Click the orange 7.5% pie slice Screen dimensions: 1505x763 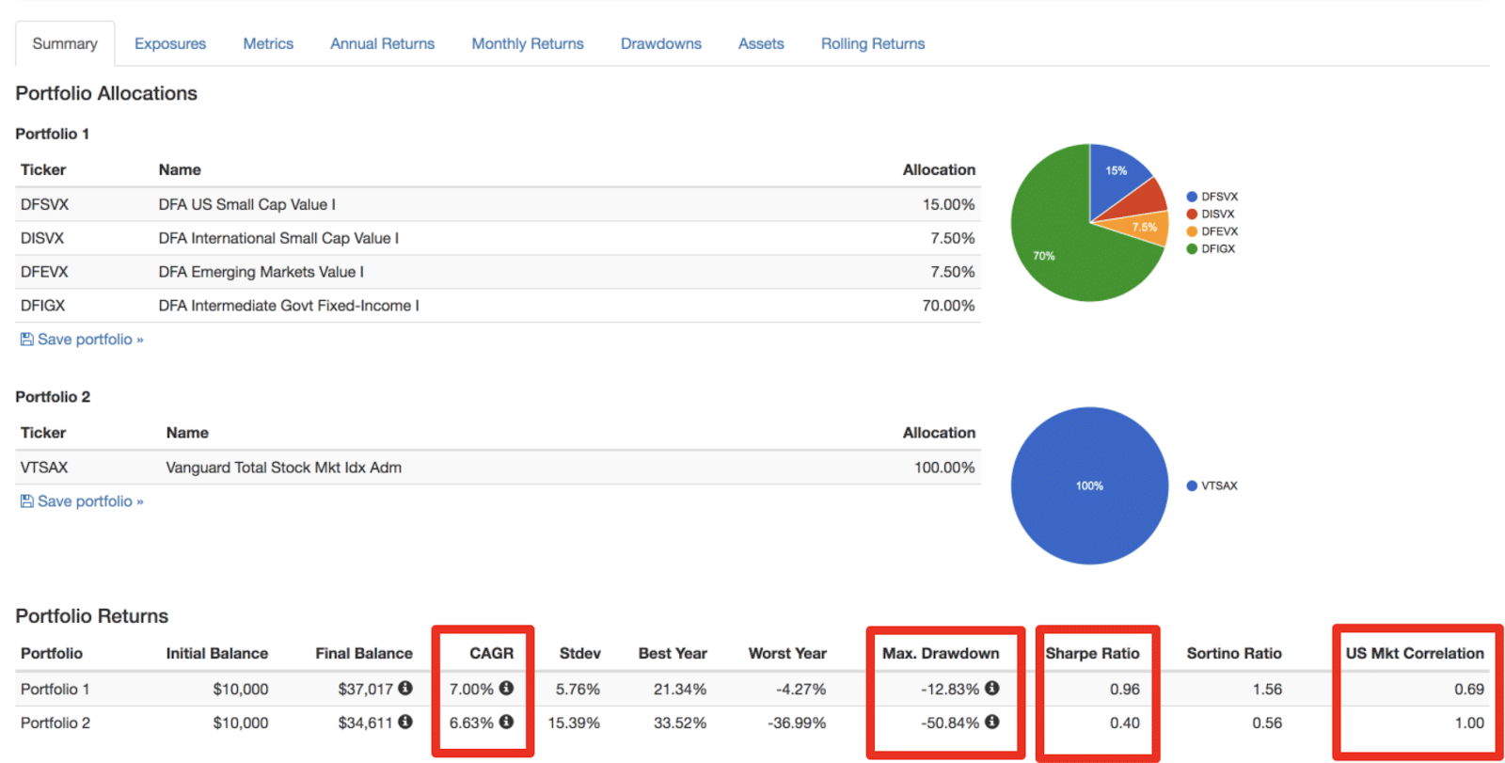[x=1143, y=229]
